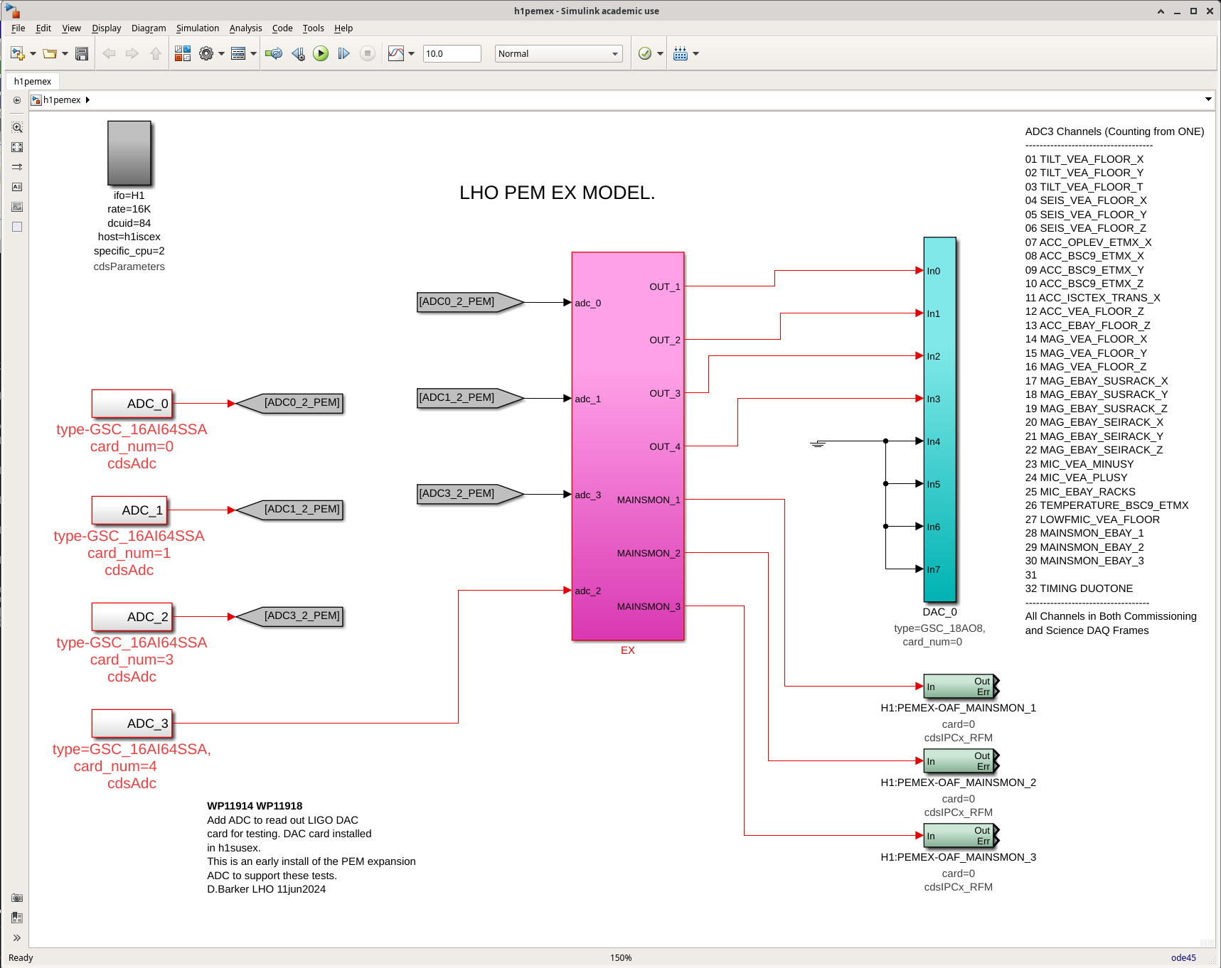Click the Save model floppy icon
This screenshot has height=968, width=1221.
tap(82, 53)
